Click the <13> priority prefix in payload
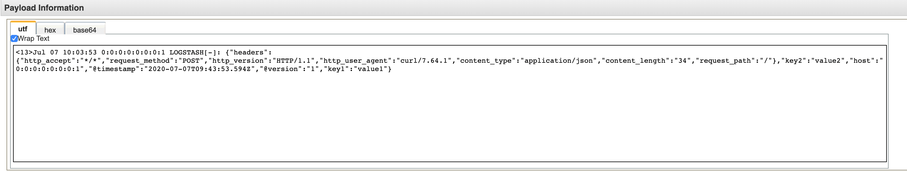Image resolution: width=907 pixels, height=171 pixels. [24, 52]
